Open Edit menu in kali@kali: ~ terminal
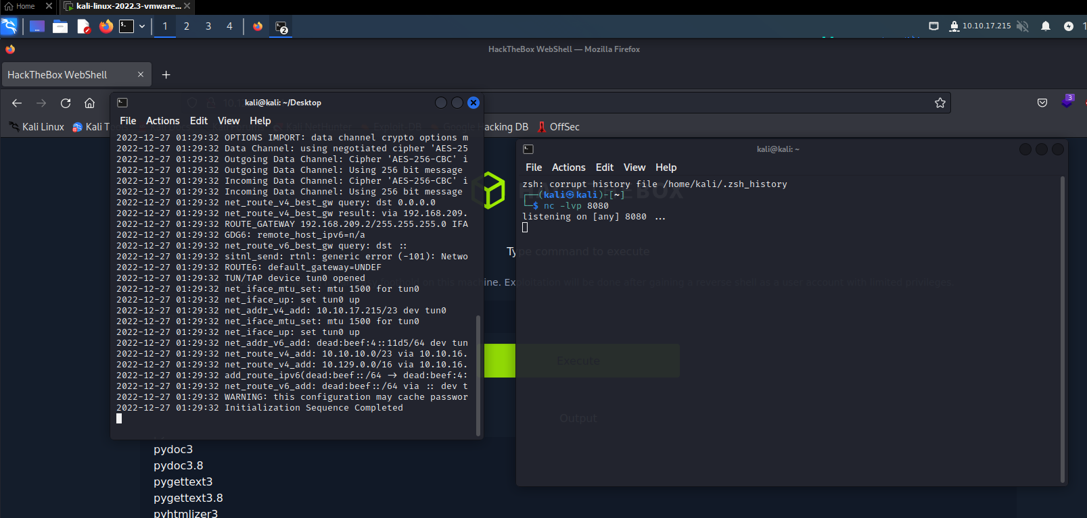1087x518 pixels. (605, 167)
